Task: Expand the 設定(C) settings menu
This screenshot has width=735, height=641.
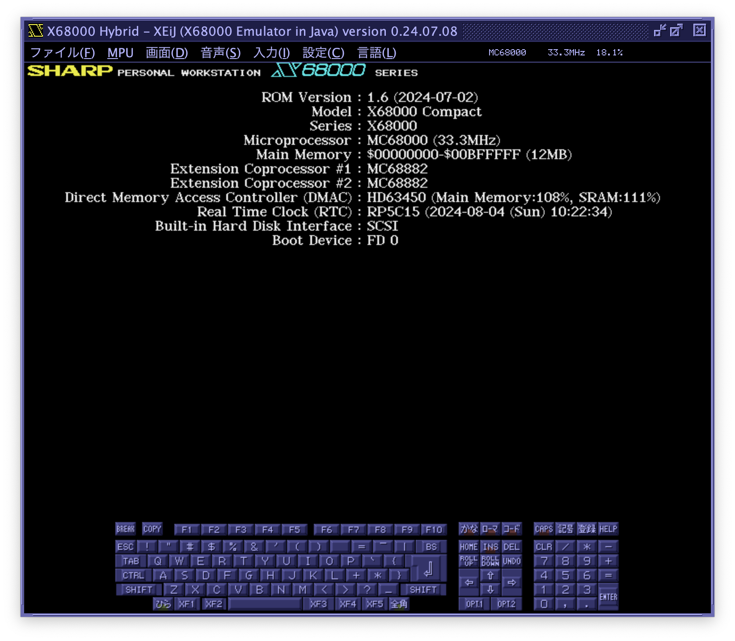Action: [x=323, y=53]
